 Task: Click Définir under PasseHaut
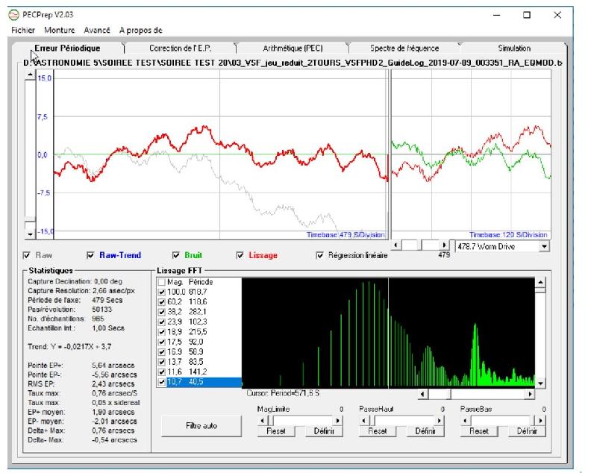[x=425, y=431]
